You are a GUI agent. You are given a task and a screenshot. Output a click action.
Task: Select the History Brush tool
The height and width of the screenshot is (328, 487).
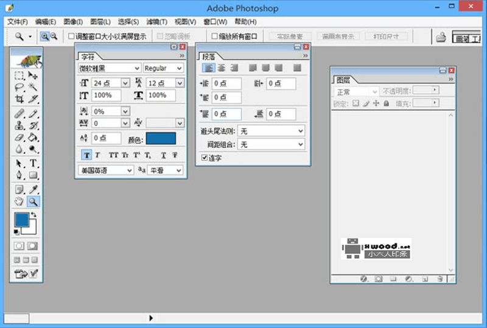click(x=33, y=125)
